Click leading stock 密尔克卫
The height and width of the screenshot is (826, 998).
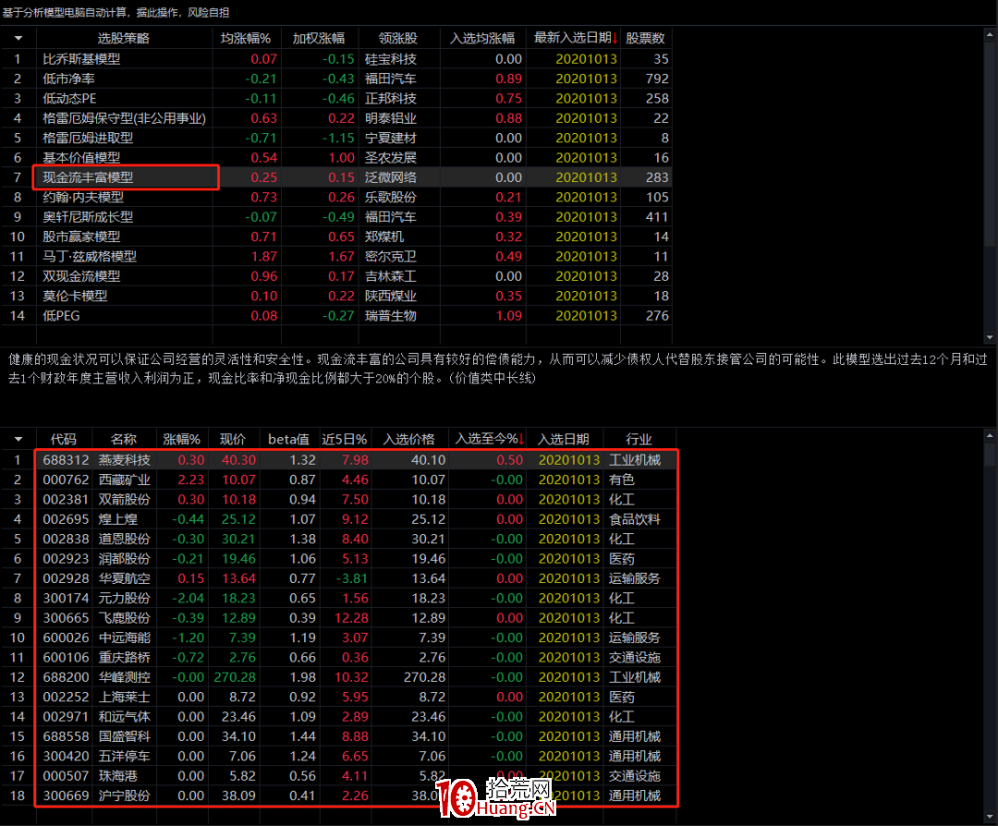click(x=391, y=257)
